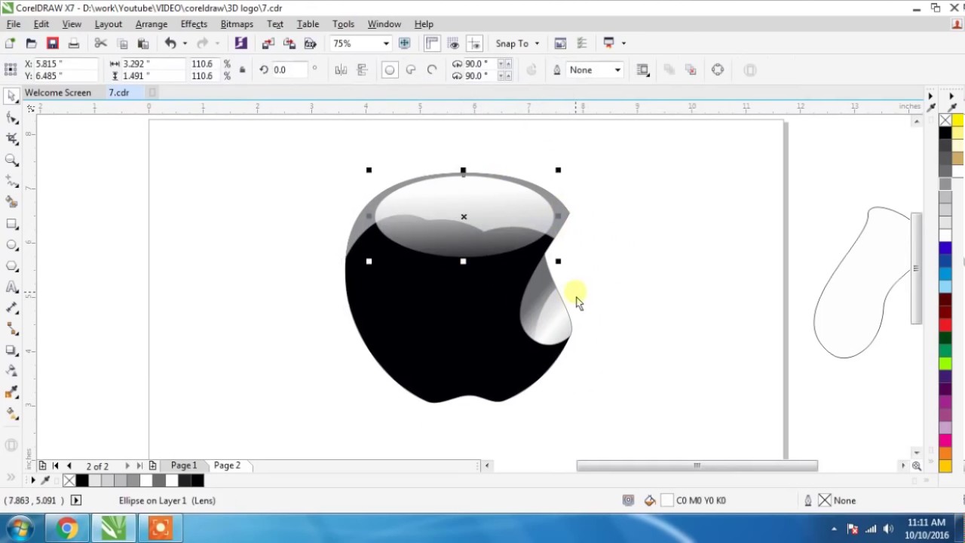
Task: Switch to Page 1 tab
Action: (184, 465)
